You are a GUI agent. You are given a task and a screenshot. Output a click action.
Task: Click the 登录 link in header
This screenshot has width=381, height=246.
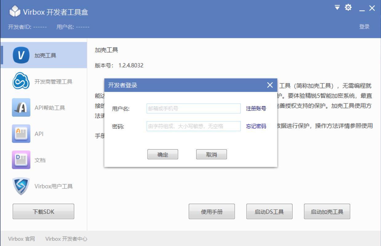pyautogui.click(x=364, y=27)
